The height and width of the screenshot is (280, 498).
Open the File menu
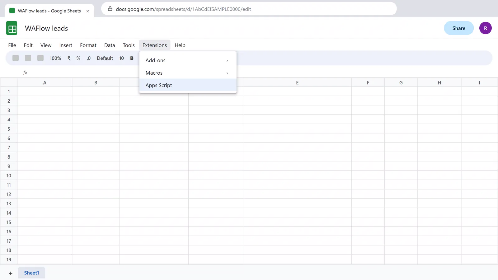(x=12, y=45)
